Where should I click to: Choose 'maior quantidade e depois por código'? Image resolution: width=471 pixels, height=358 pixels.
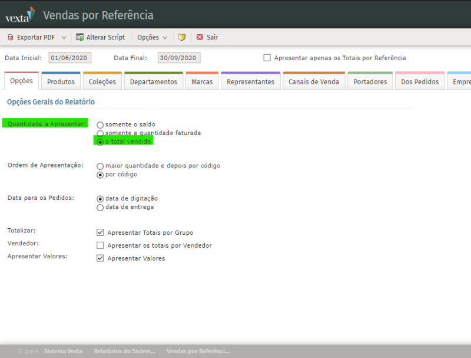100,166
